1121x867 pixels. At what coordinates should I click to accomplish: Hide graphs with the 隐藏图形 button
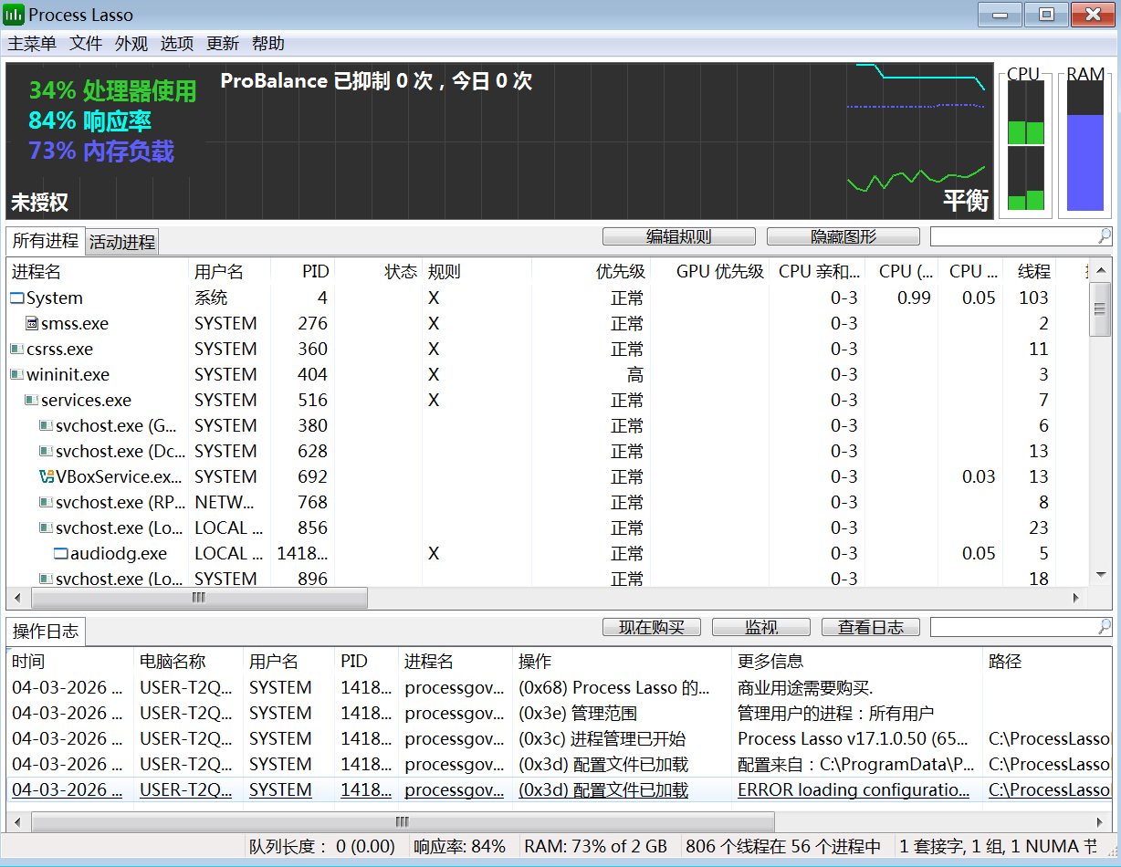[x=842, y=235]
